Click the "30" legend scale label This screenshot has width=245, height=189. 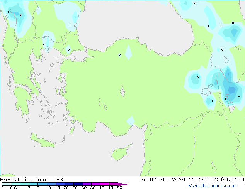click(x=84, y=187)
